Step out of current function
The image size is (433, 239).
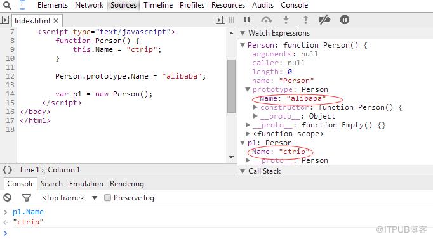305,20
